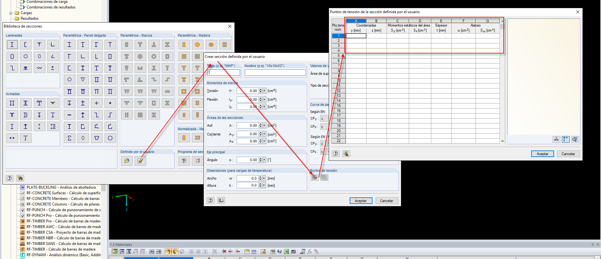Choose the rolled T-section in Laminadas
The height and width of the screenshot is (259, 601).
(x=39, y=45)
